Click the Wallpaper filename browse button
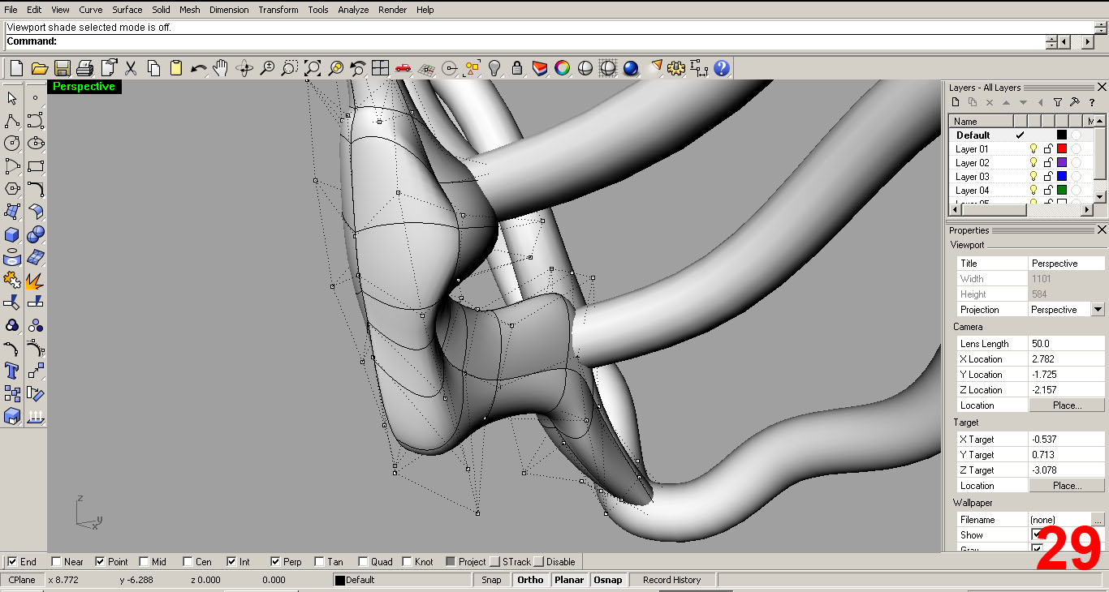The image size is (1109, 592). [x=1098, y=519]
